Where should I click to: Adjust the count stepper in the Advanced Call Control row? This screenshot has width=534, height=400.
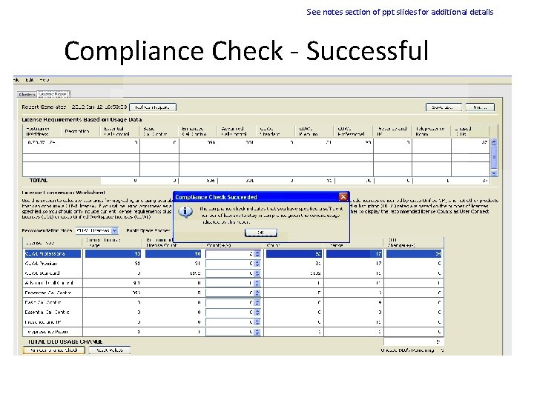click(257, 283)
